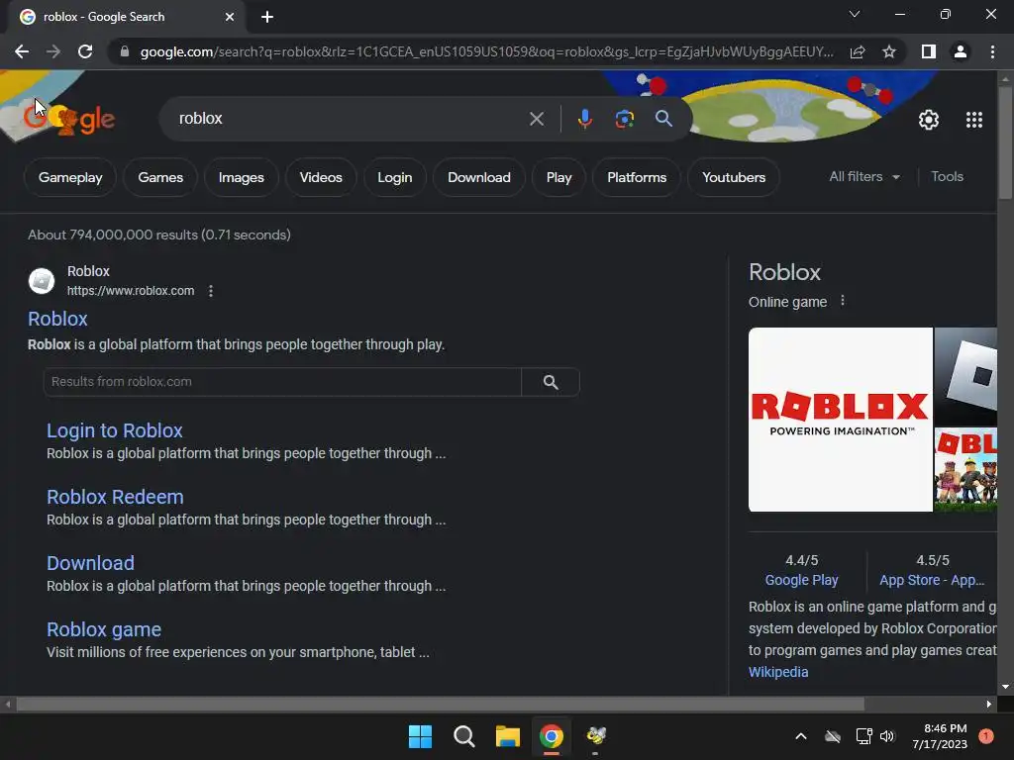Click in the roblox search box
Screen dimensions: 1014x760
point(350,119)
